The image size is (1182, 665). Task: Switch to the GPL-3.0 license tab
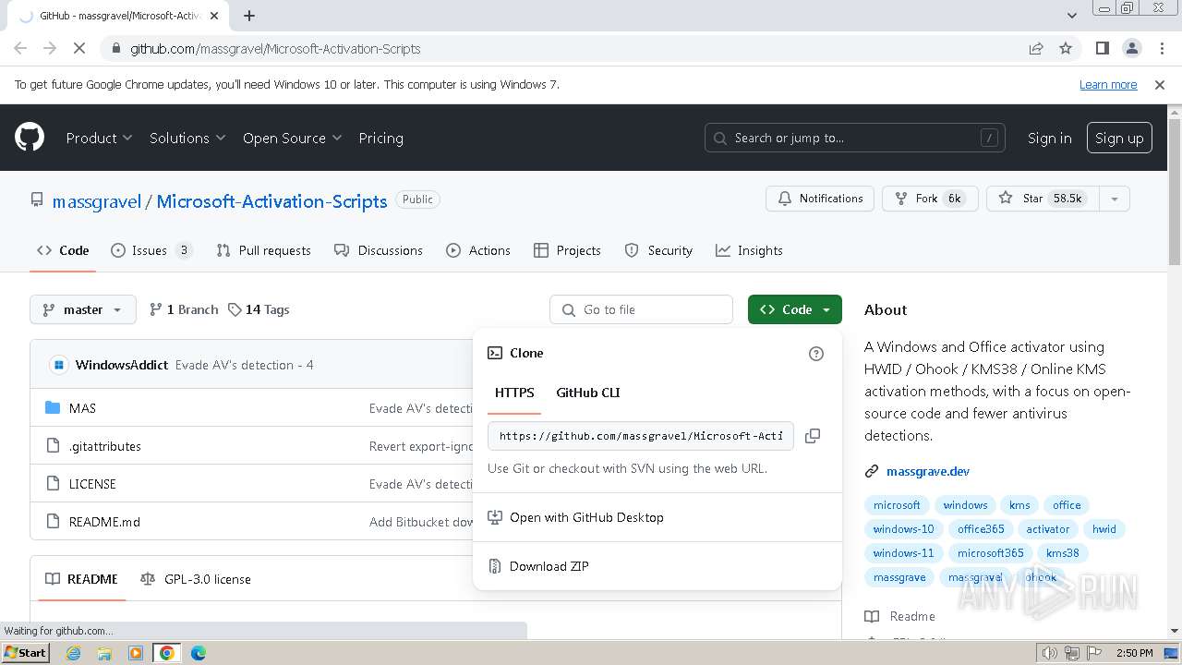coord(196,579)
